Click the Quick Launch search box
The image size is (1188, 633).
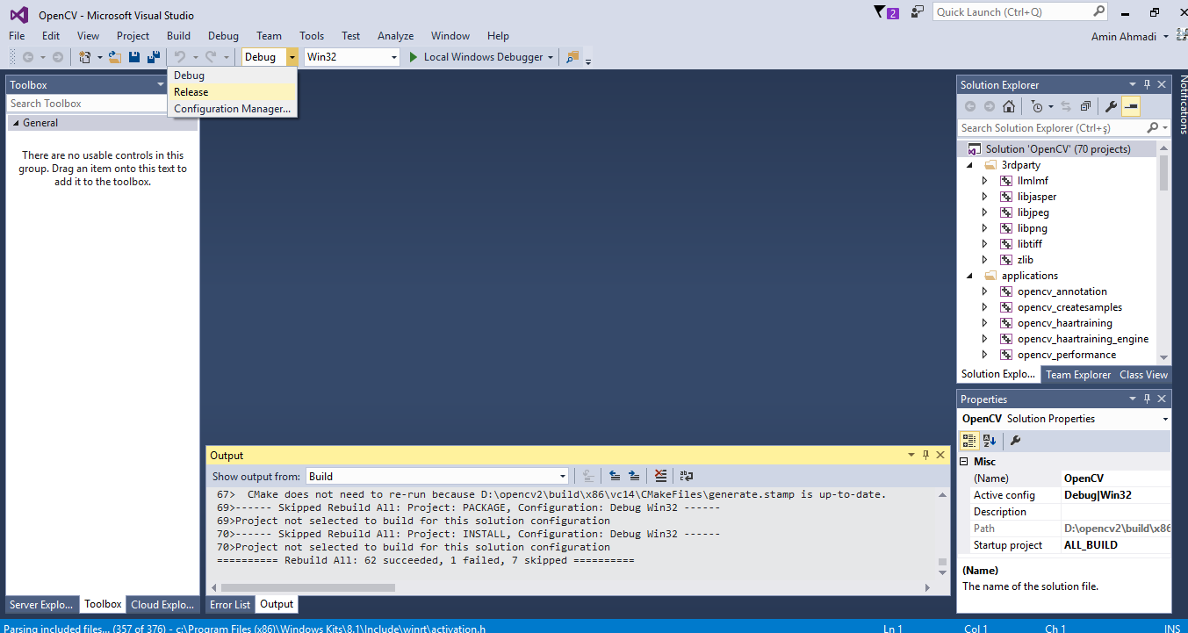pyautogui.click(x=1013, y=11)
